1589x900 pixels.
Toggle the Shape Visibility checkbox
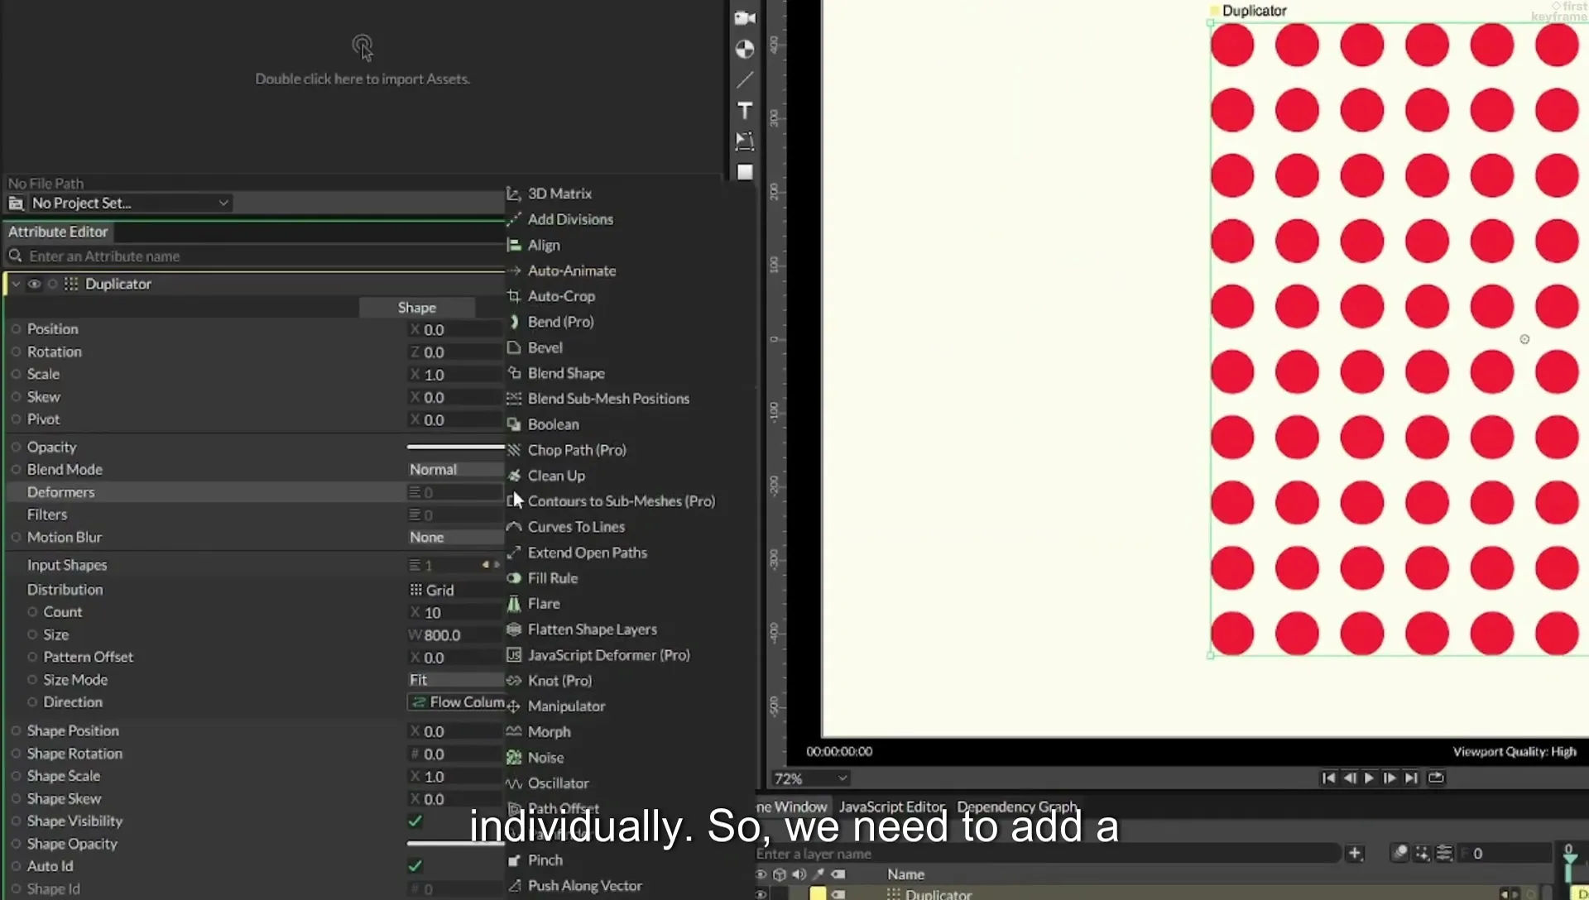[415, 821]
